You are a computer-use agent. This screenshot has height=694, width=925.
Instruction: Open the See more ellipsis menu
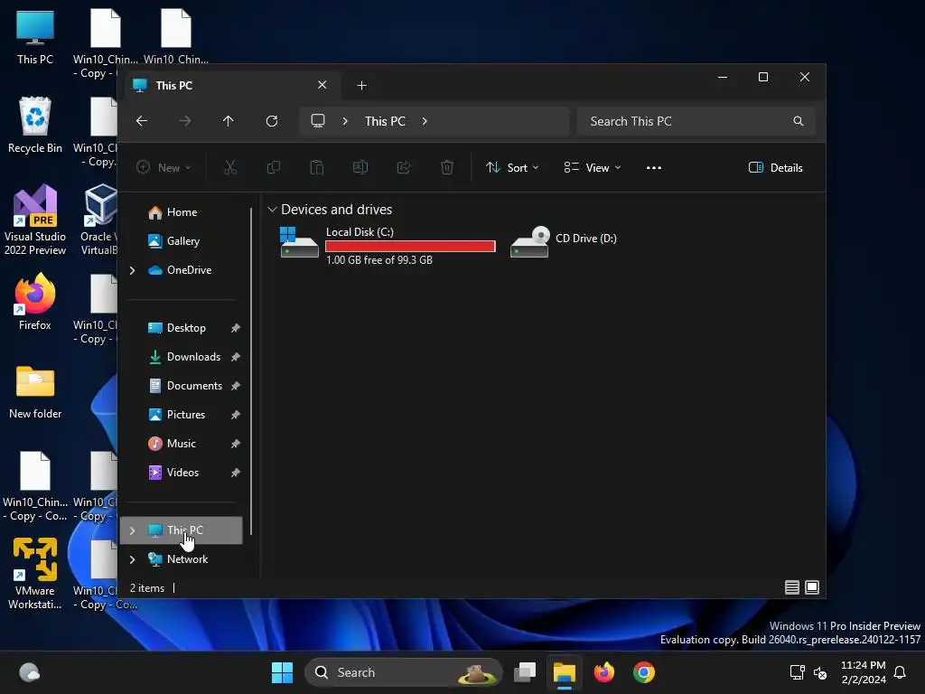pyautogui.click(x=654, y=167)
